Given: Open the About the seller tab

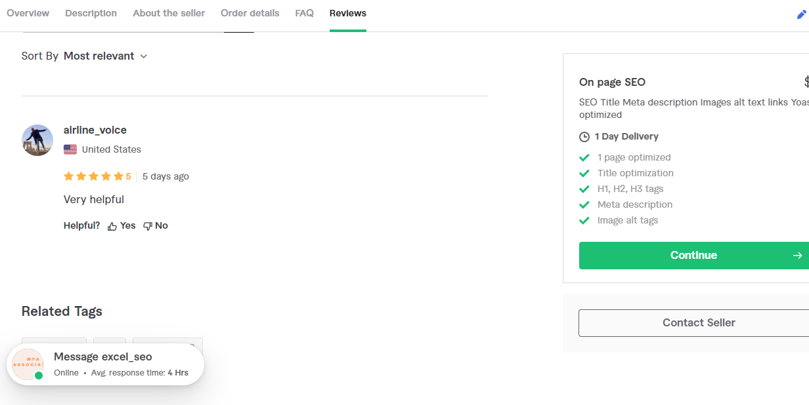Looking at the screenshot, I should [169, 13].
